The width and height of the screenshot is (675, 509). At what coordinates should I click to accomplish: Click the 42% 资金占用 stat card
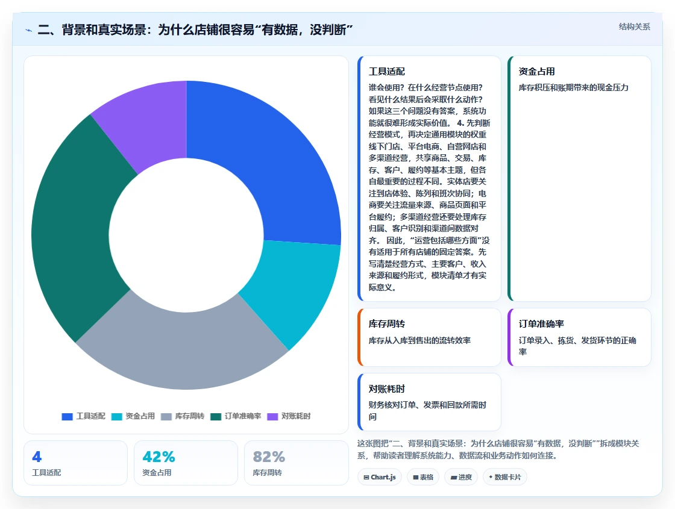186,463
